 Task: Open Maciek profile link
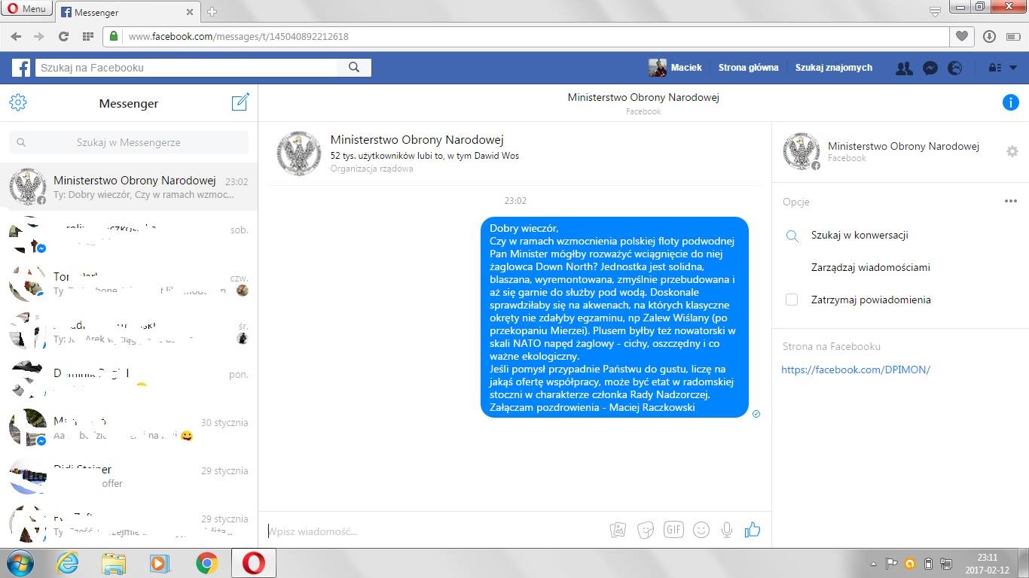pyautogui.click(x=675, y=68)
